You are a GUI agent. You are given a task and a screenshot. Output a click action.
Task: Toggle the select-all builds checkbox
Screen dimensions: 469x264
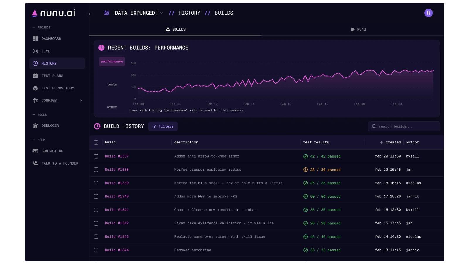click(96, 142)
